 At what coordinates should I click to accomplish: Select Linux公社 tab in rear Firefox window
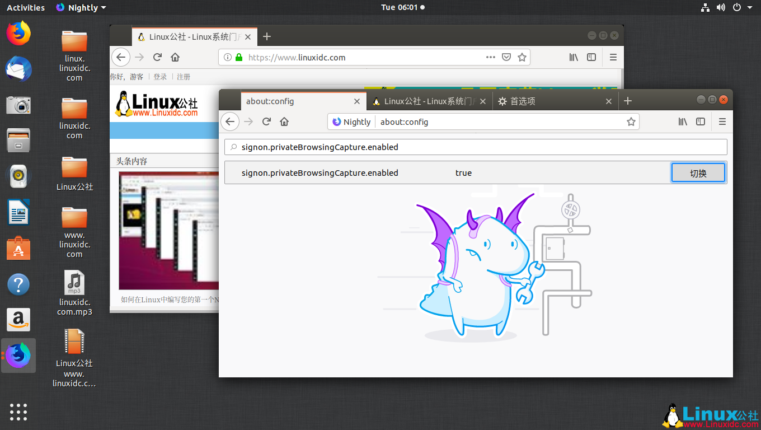(195, 37)
